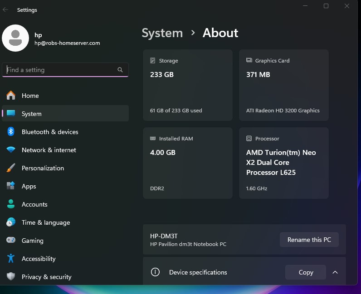Click the search magnifier icon
This screenshot has width=361, height=294.
pos(120,70)
